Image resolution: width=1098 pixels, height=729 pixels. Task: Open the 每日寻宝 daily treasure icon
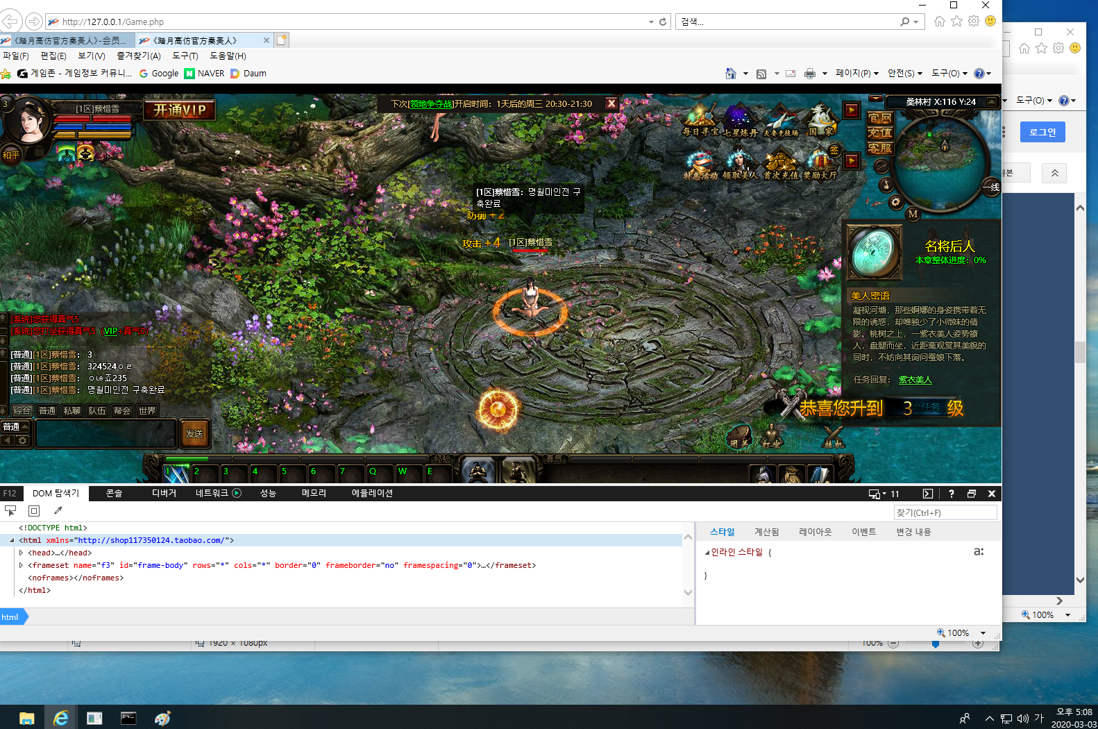tap(700, 119)
